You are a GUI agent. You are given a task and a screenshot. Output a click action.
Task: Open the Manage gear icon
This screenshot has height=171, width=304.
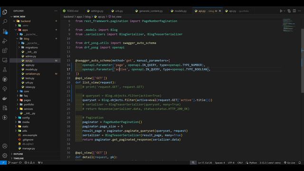pyautogui.click(x=5, y=155)
